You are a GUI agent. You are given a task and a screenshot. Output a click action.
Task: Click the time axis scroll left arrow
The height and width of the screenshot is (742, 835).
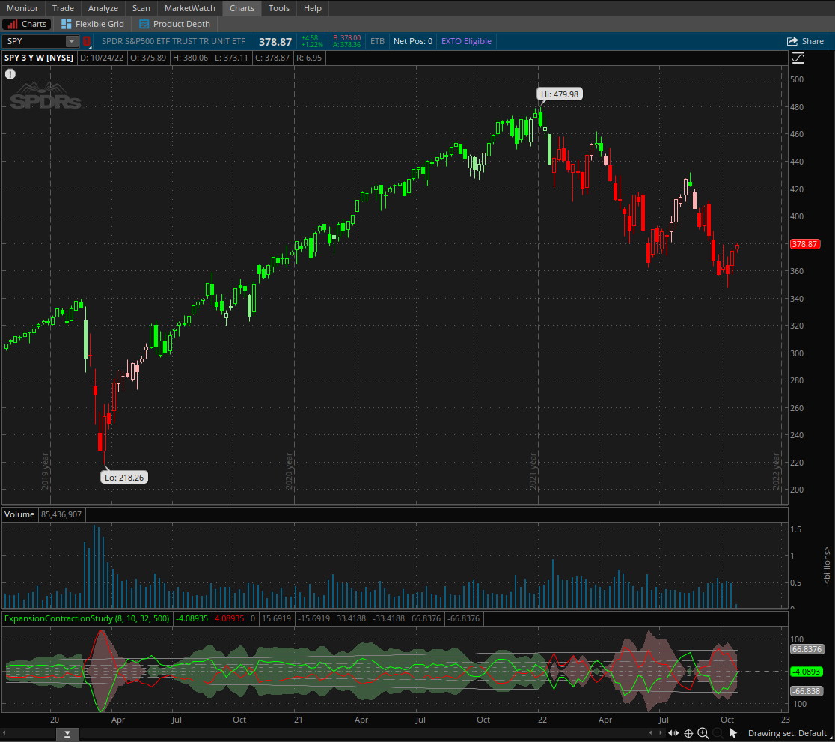650,733
